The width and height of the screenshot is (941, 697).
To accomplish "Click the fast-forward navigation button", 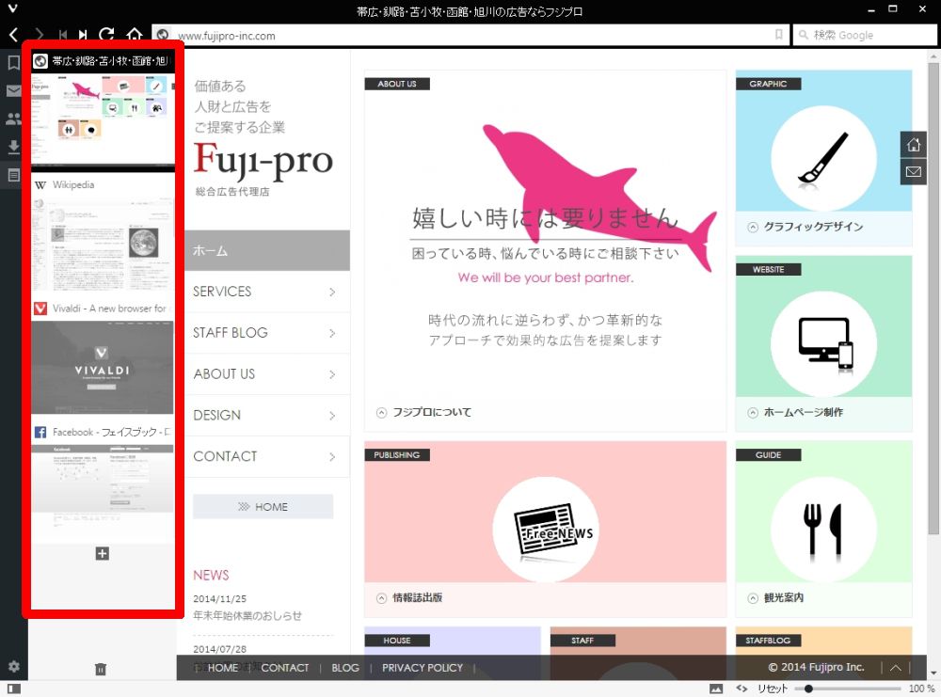I will (x=83, y=35).
